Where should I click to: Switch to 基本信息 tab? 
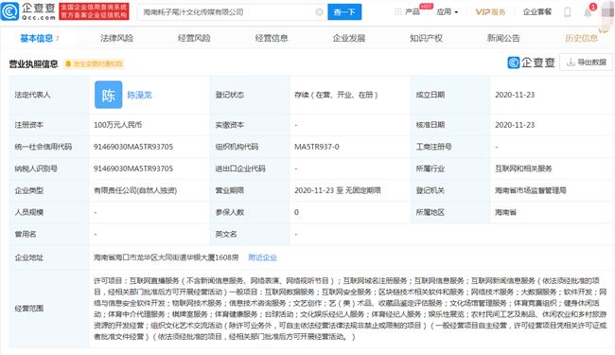39,38
